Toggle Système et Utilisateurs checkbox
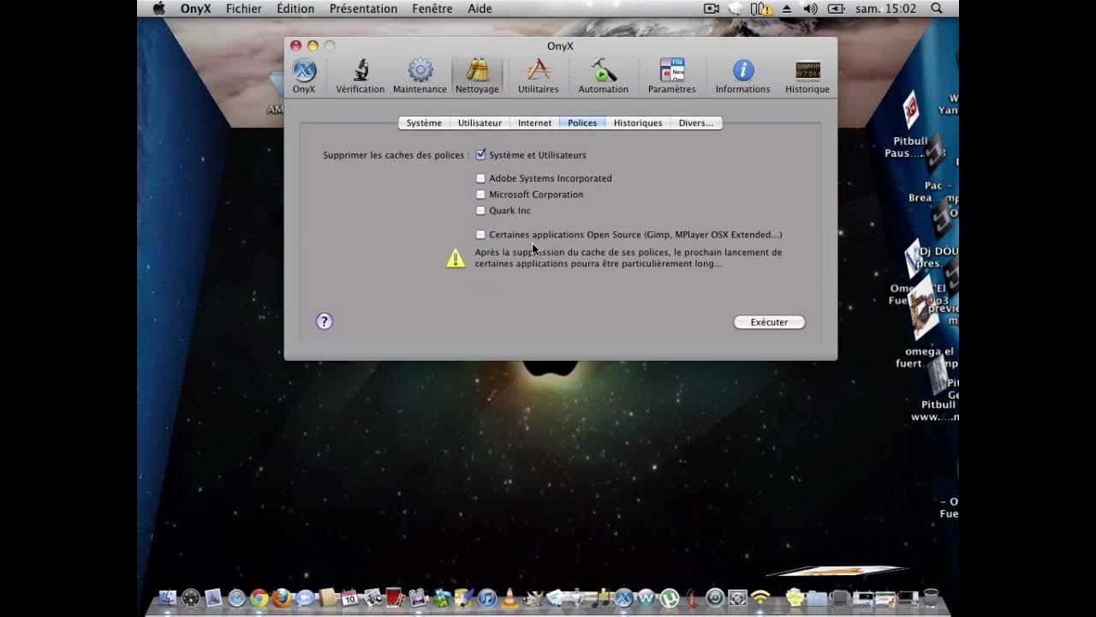Screen dimensions: 1096x617 [480, 155]
